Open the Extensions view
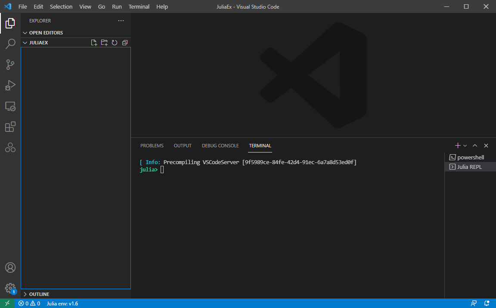The height and width of the screenshot is (308, 496). click(x=10, y=127)
